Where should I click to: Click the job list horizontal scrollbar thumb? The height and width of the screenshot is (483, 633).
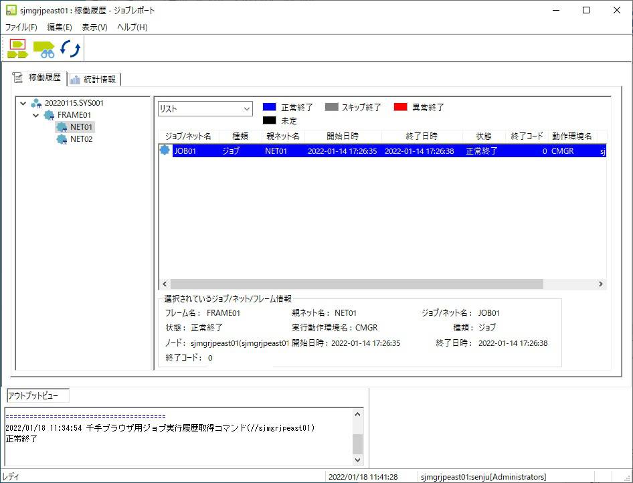[x=357, y=284]
